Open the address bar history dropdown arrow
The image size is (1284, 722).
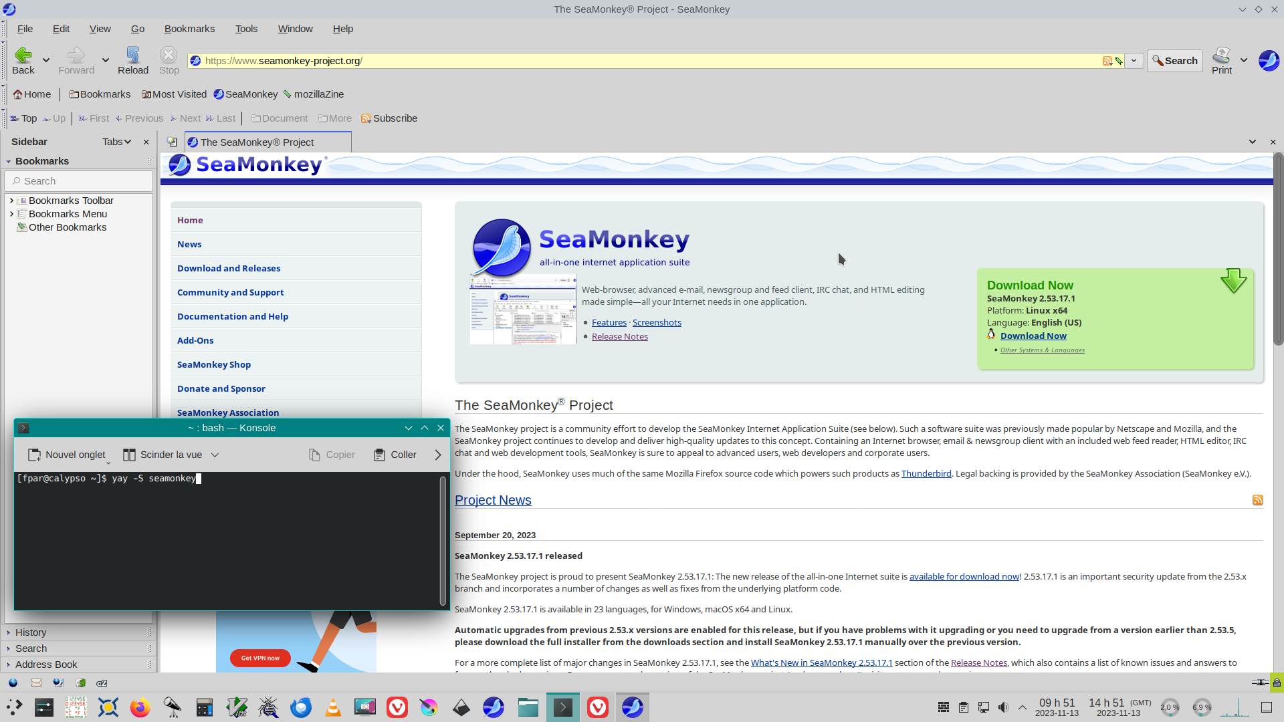tap(1134, 61)
